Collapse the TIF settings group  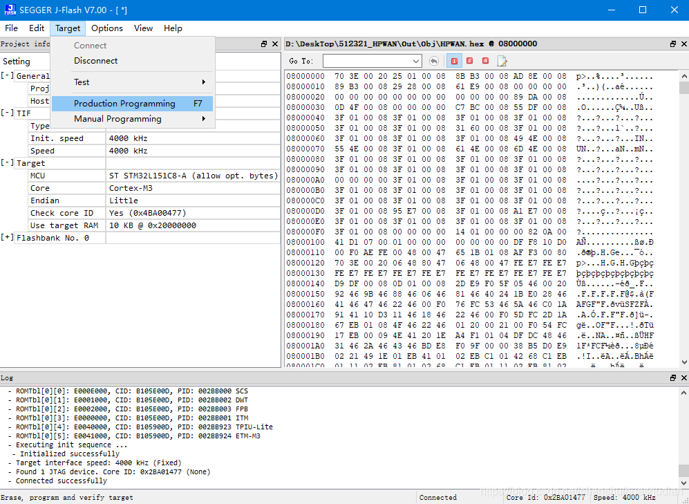[x=7, y=113]
